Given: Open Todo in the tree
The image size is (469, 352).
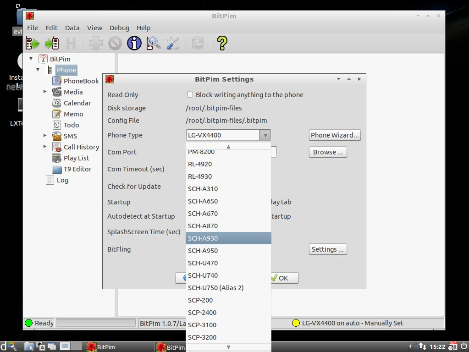Looking at the screenshot, I should [x=71, y=125].
